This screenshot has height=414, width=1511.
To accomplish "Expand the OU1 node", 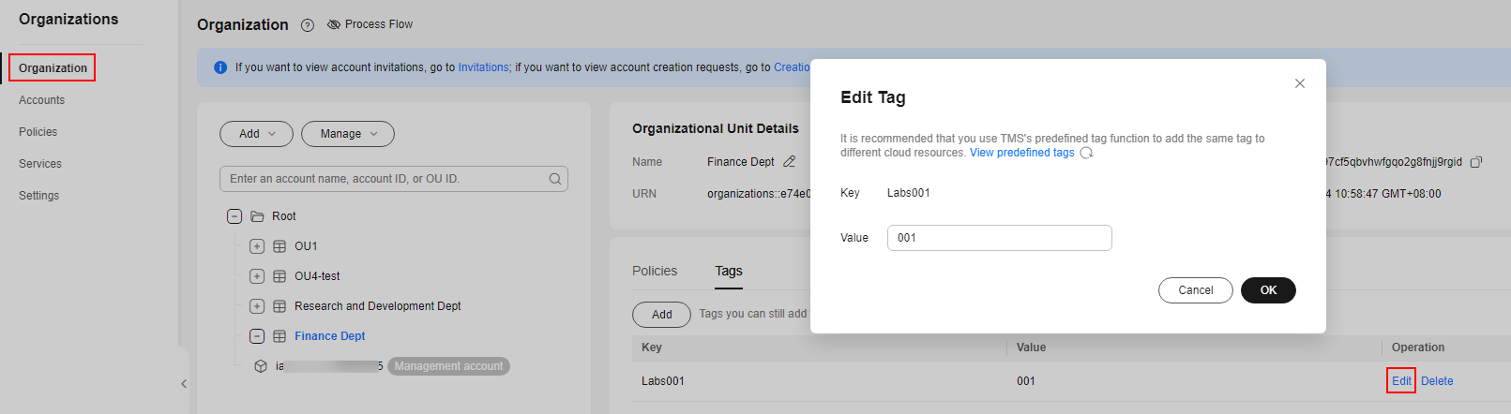I will 257,246.
